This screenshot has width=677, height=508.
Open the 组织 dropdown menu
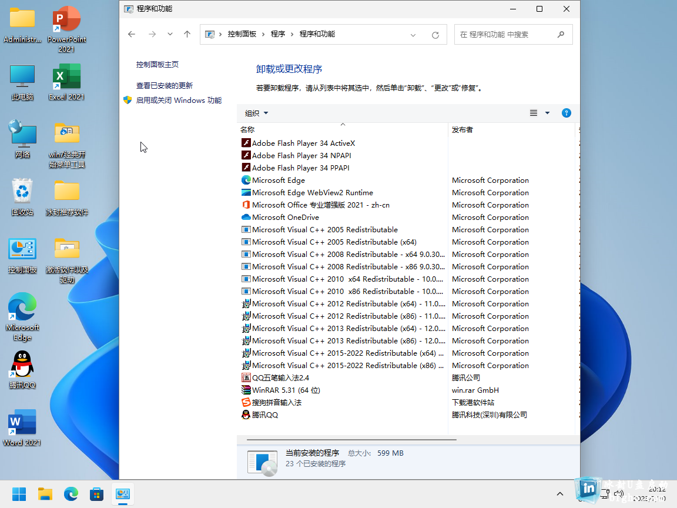[x=256, y=113]
